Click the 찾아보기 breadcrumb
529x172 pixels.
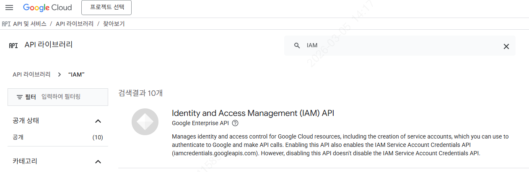114,24
